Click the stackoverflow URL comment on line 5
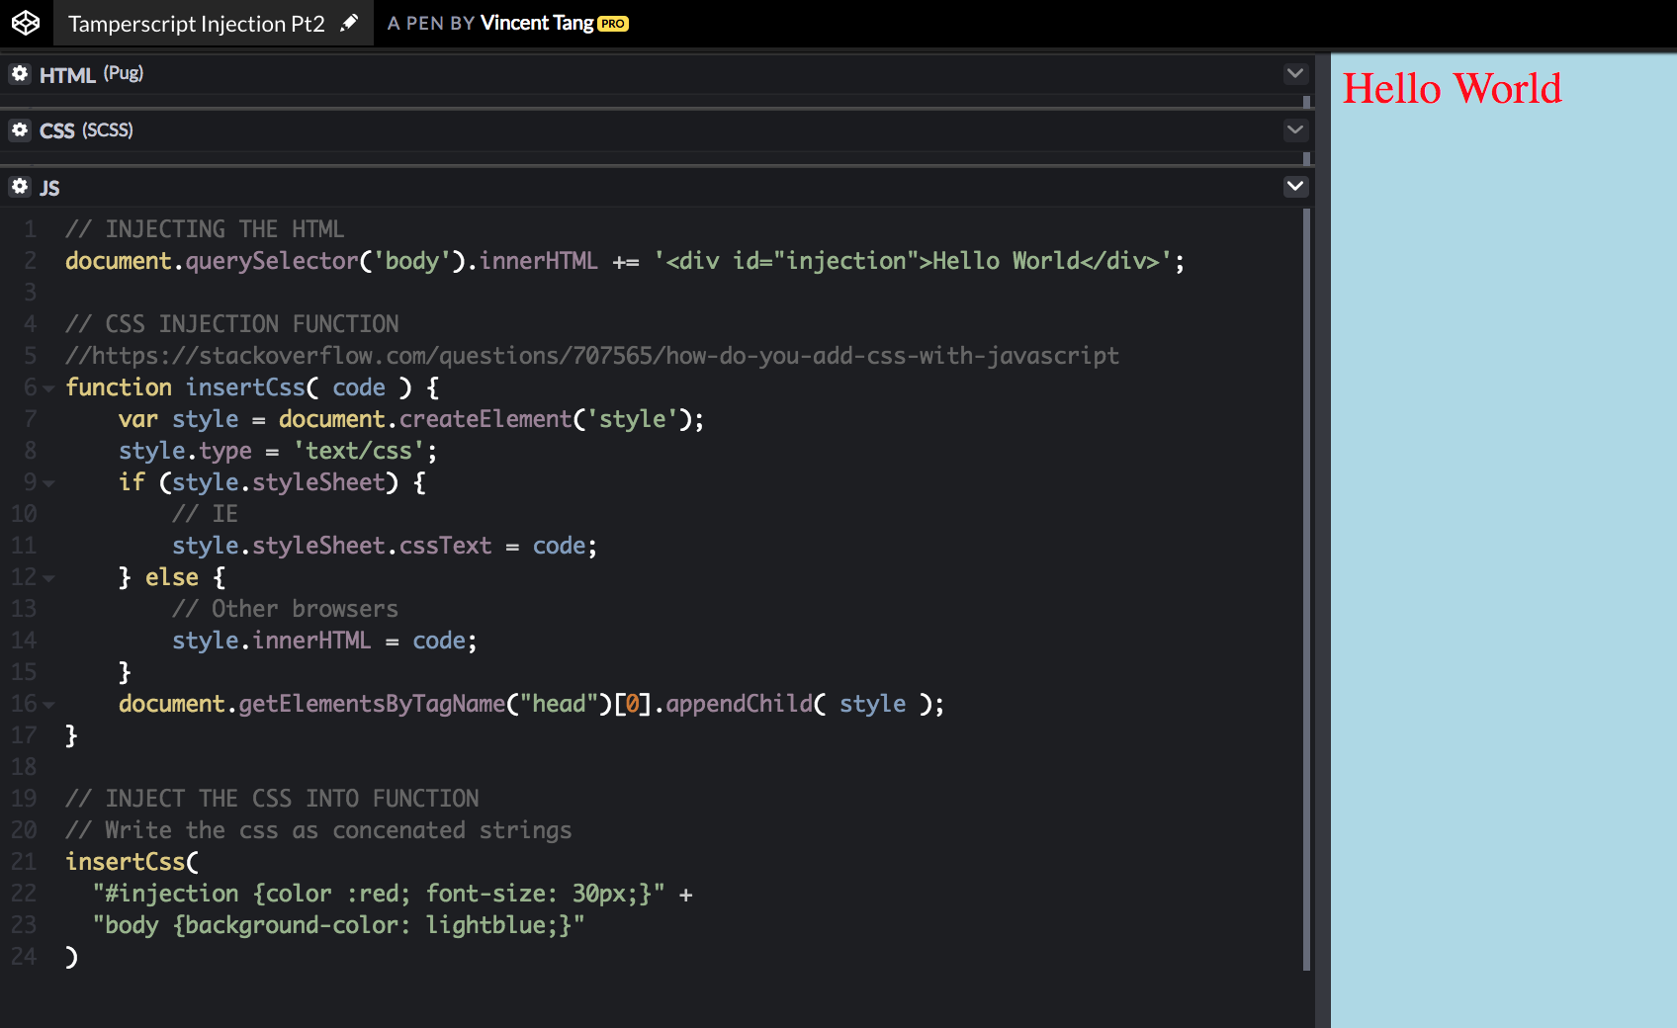This screenshot has height=1028, width=1677. (x=592, y=356)
